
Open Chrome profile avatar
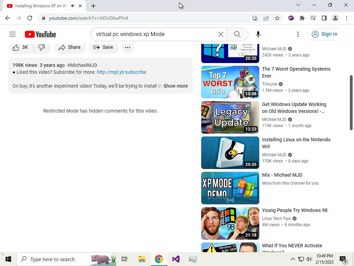335,18
